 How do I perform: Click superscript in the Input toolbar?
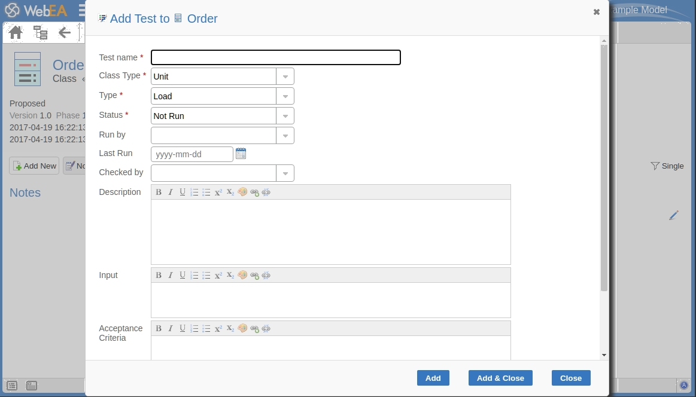218,275
